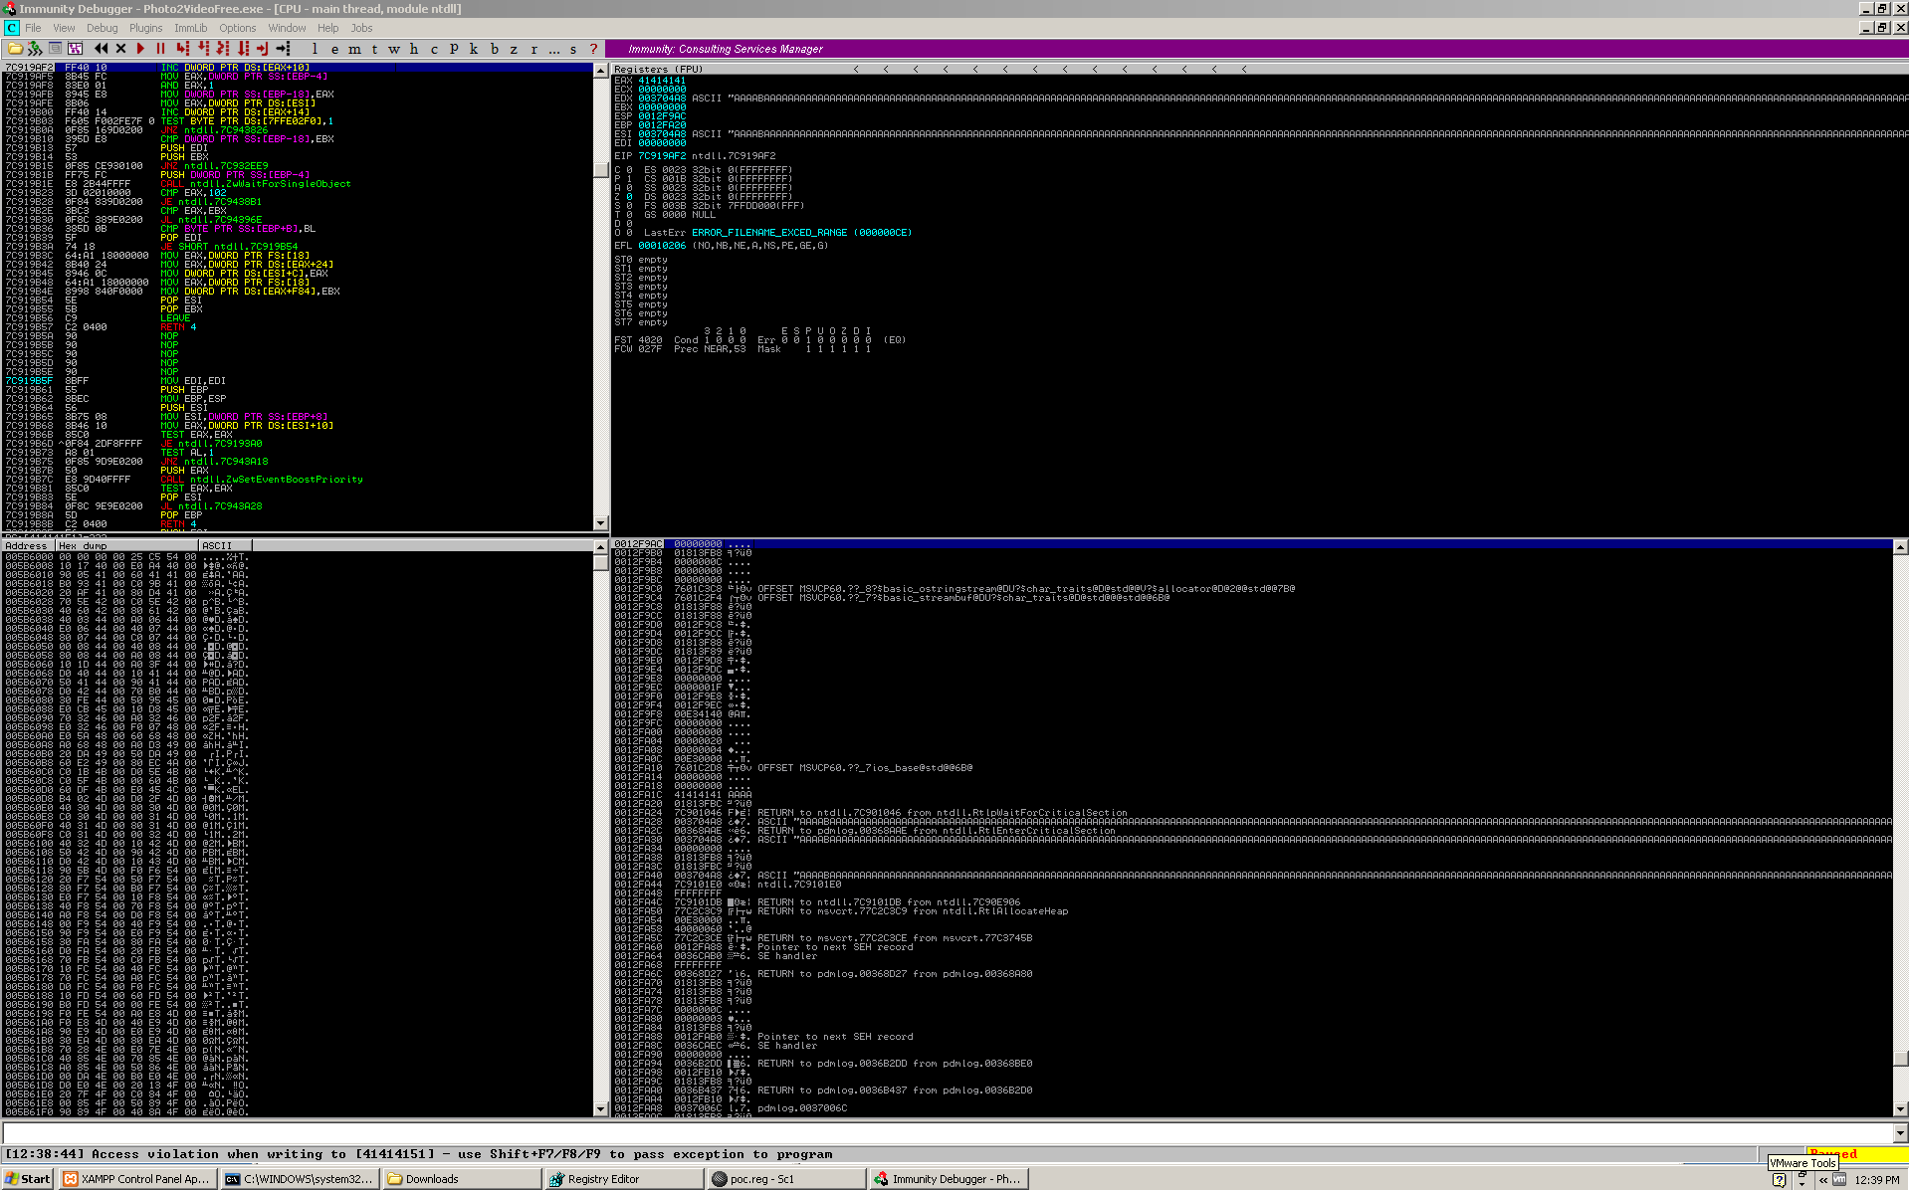Run the program with red play icon

140,49
